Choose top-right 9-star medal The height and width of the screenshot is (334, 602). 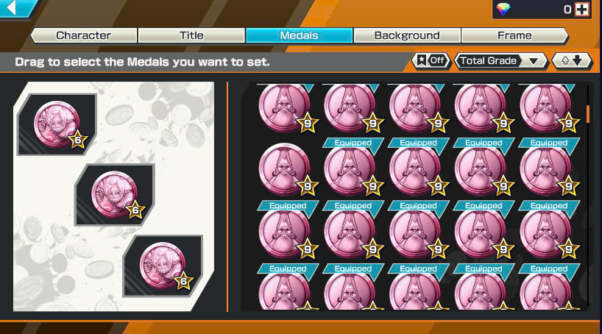coord(548,107)
